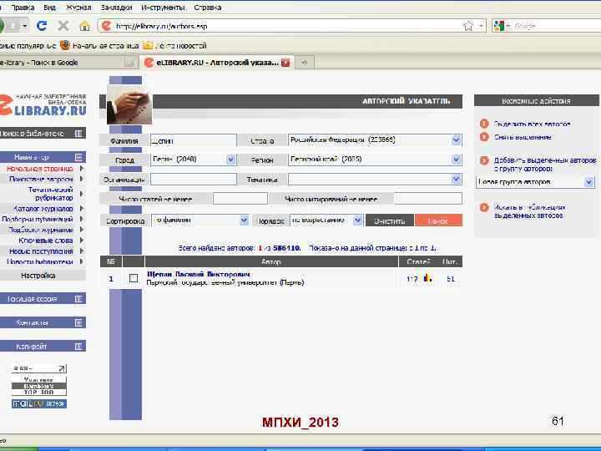Open the statistics chart icon in author row
601x451 pixels.
(428, 278)
